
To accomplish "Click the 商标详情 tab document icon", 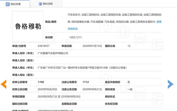I will pos(8,4).
